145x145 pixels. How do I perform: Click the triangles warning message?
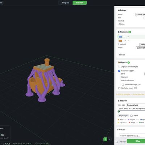point(130,94)
